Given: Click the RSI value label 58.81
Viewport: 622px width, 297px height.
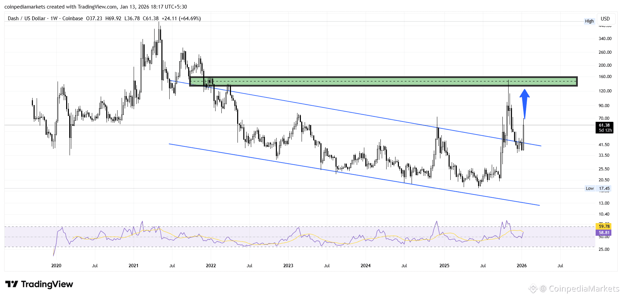Looking at the screenshot, I should pos(604,233).
